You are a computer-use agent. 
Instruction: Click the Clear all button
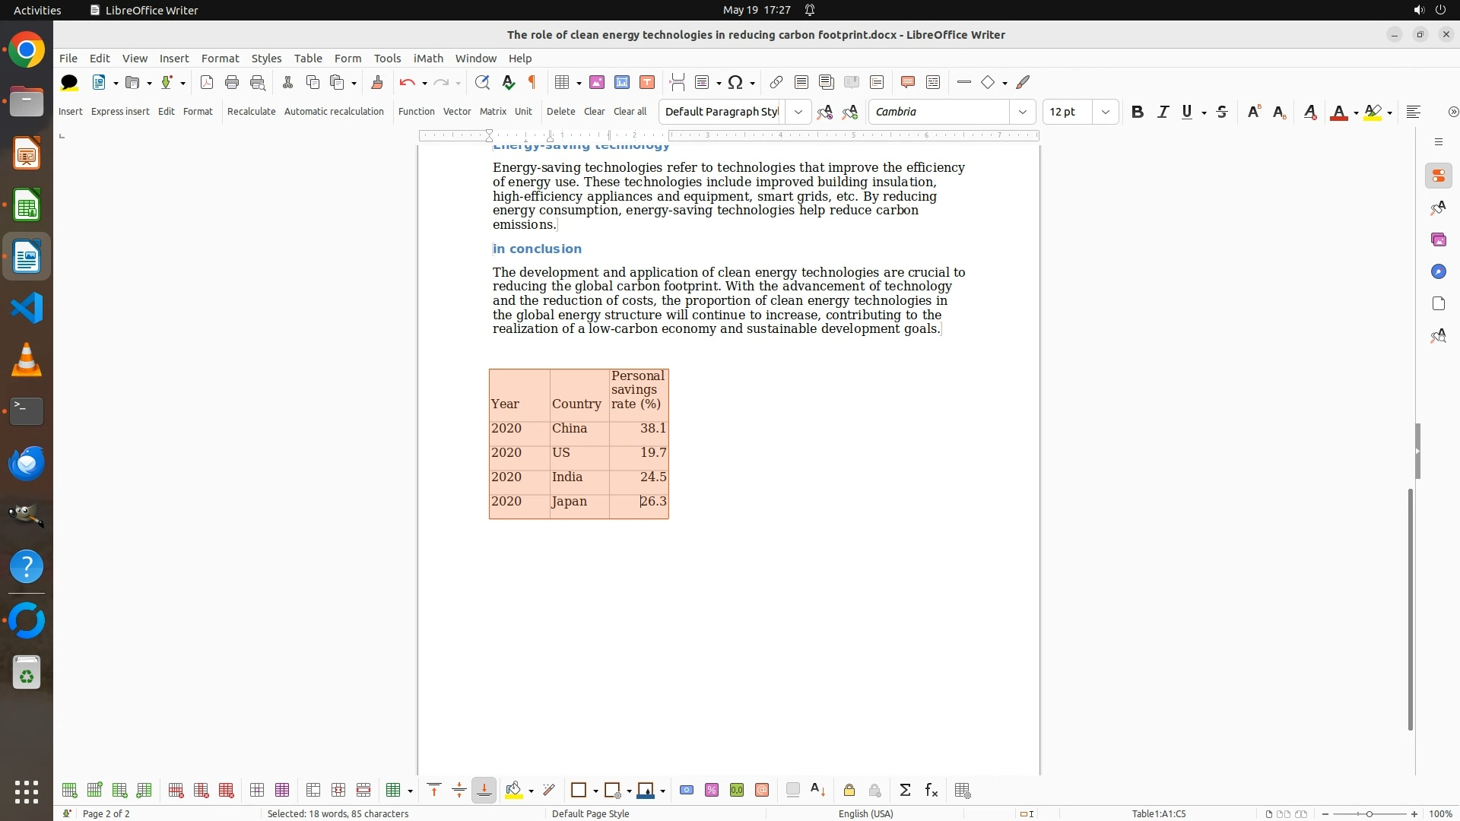(630, 112)
